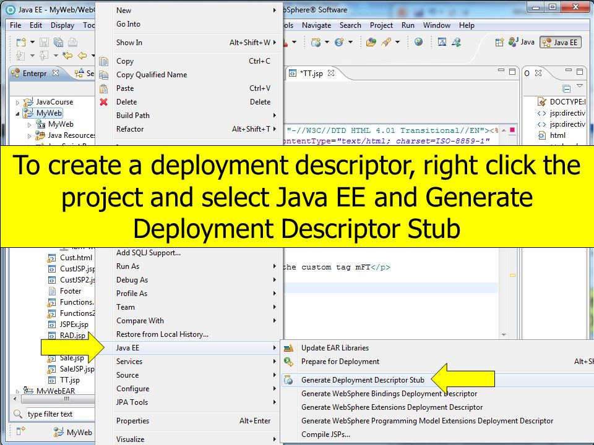Open dropdown beside the down-arrow page icon
This screenshot has width=594, height=445.
32,56
